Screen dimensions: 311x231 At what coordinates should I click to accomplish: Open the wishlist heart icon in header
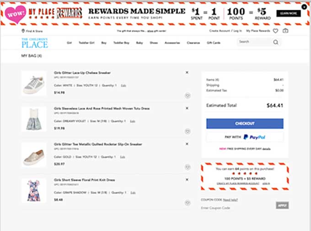[275, 31]
